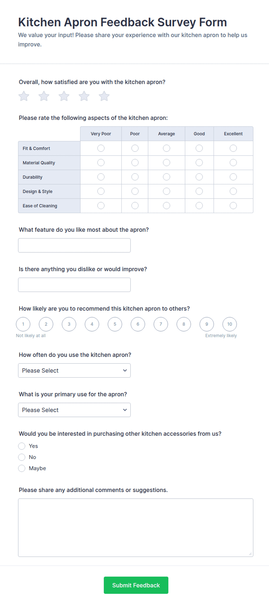Rate Fit & Comfort as Excellent

tap(233, 148)
